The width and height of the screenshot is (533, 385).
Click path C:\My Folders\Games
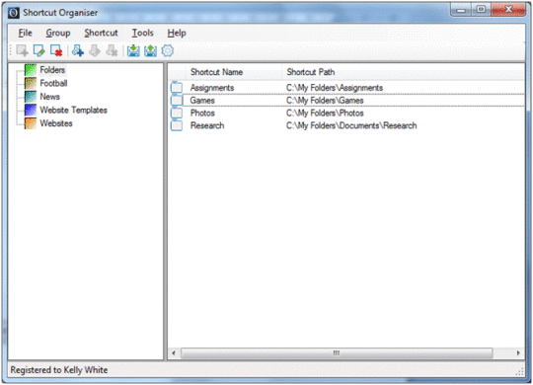[x=325, y=101]
